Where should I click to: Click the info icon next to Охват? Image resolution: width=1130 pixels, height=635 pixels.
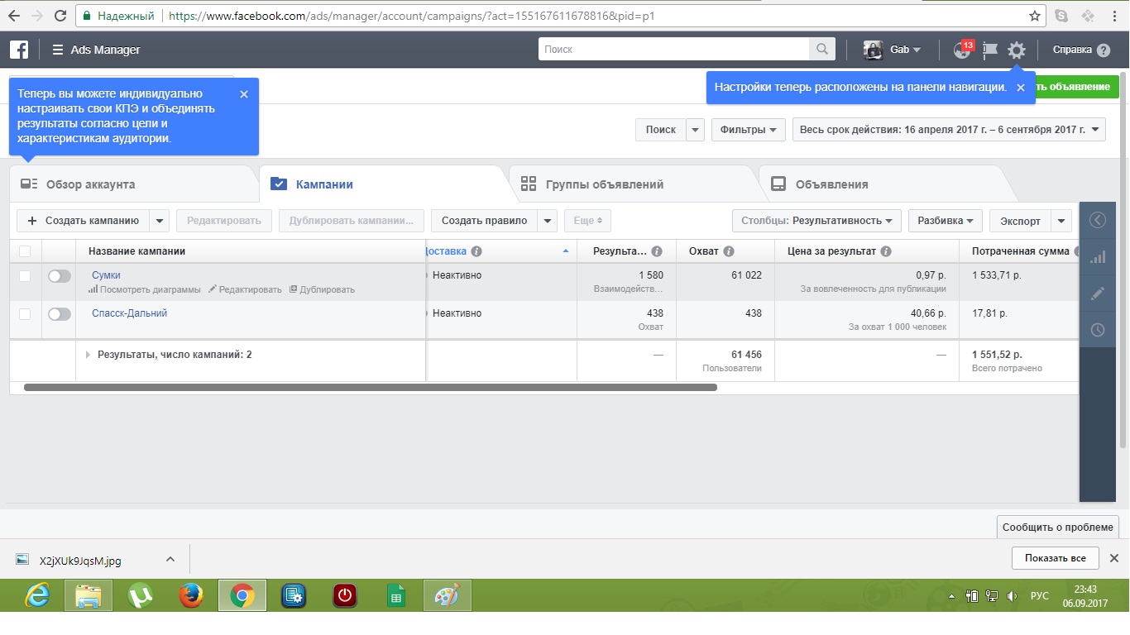(729, 251)
